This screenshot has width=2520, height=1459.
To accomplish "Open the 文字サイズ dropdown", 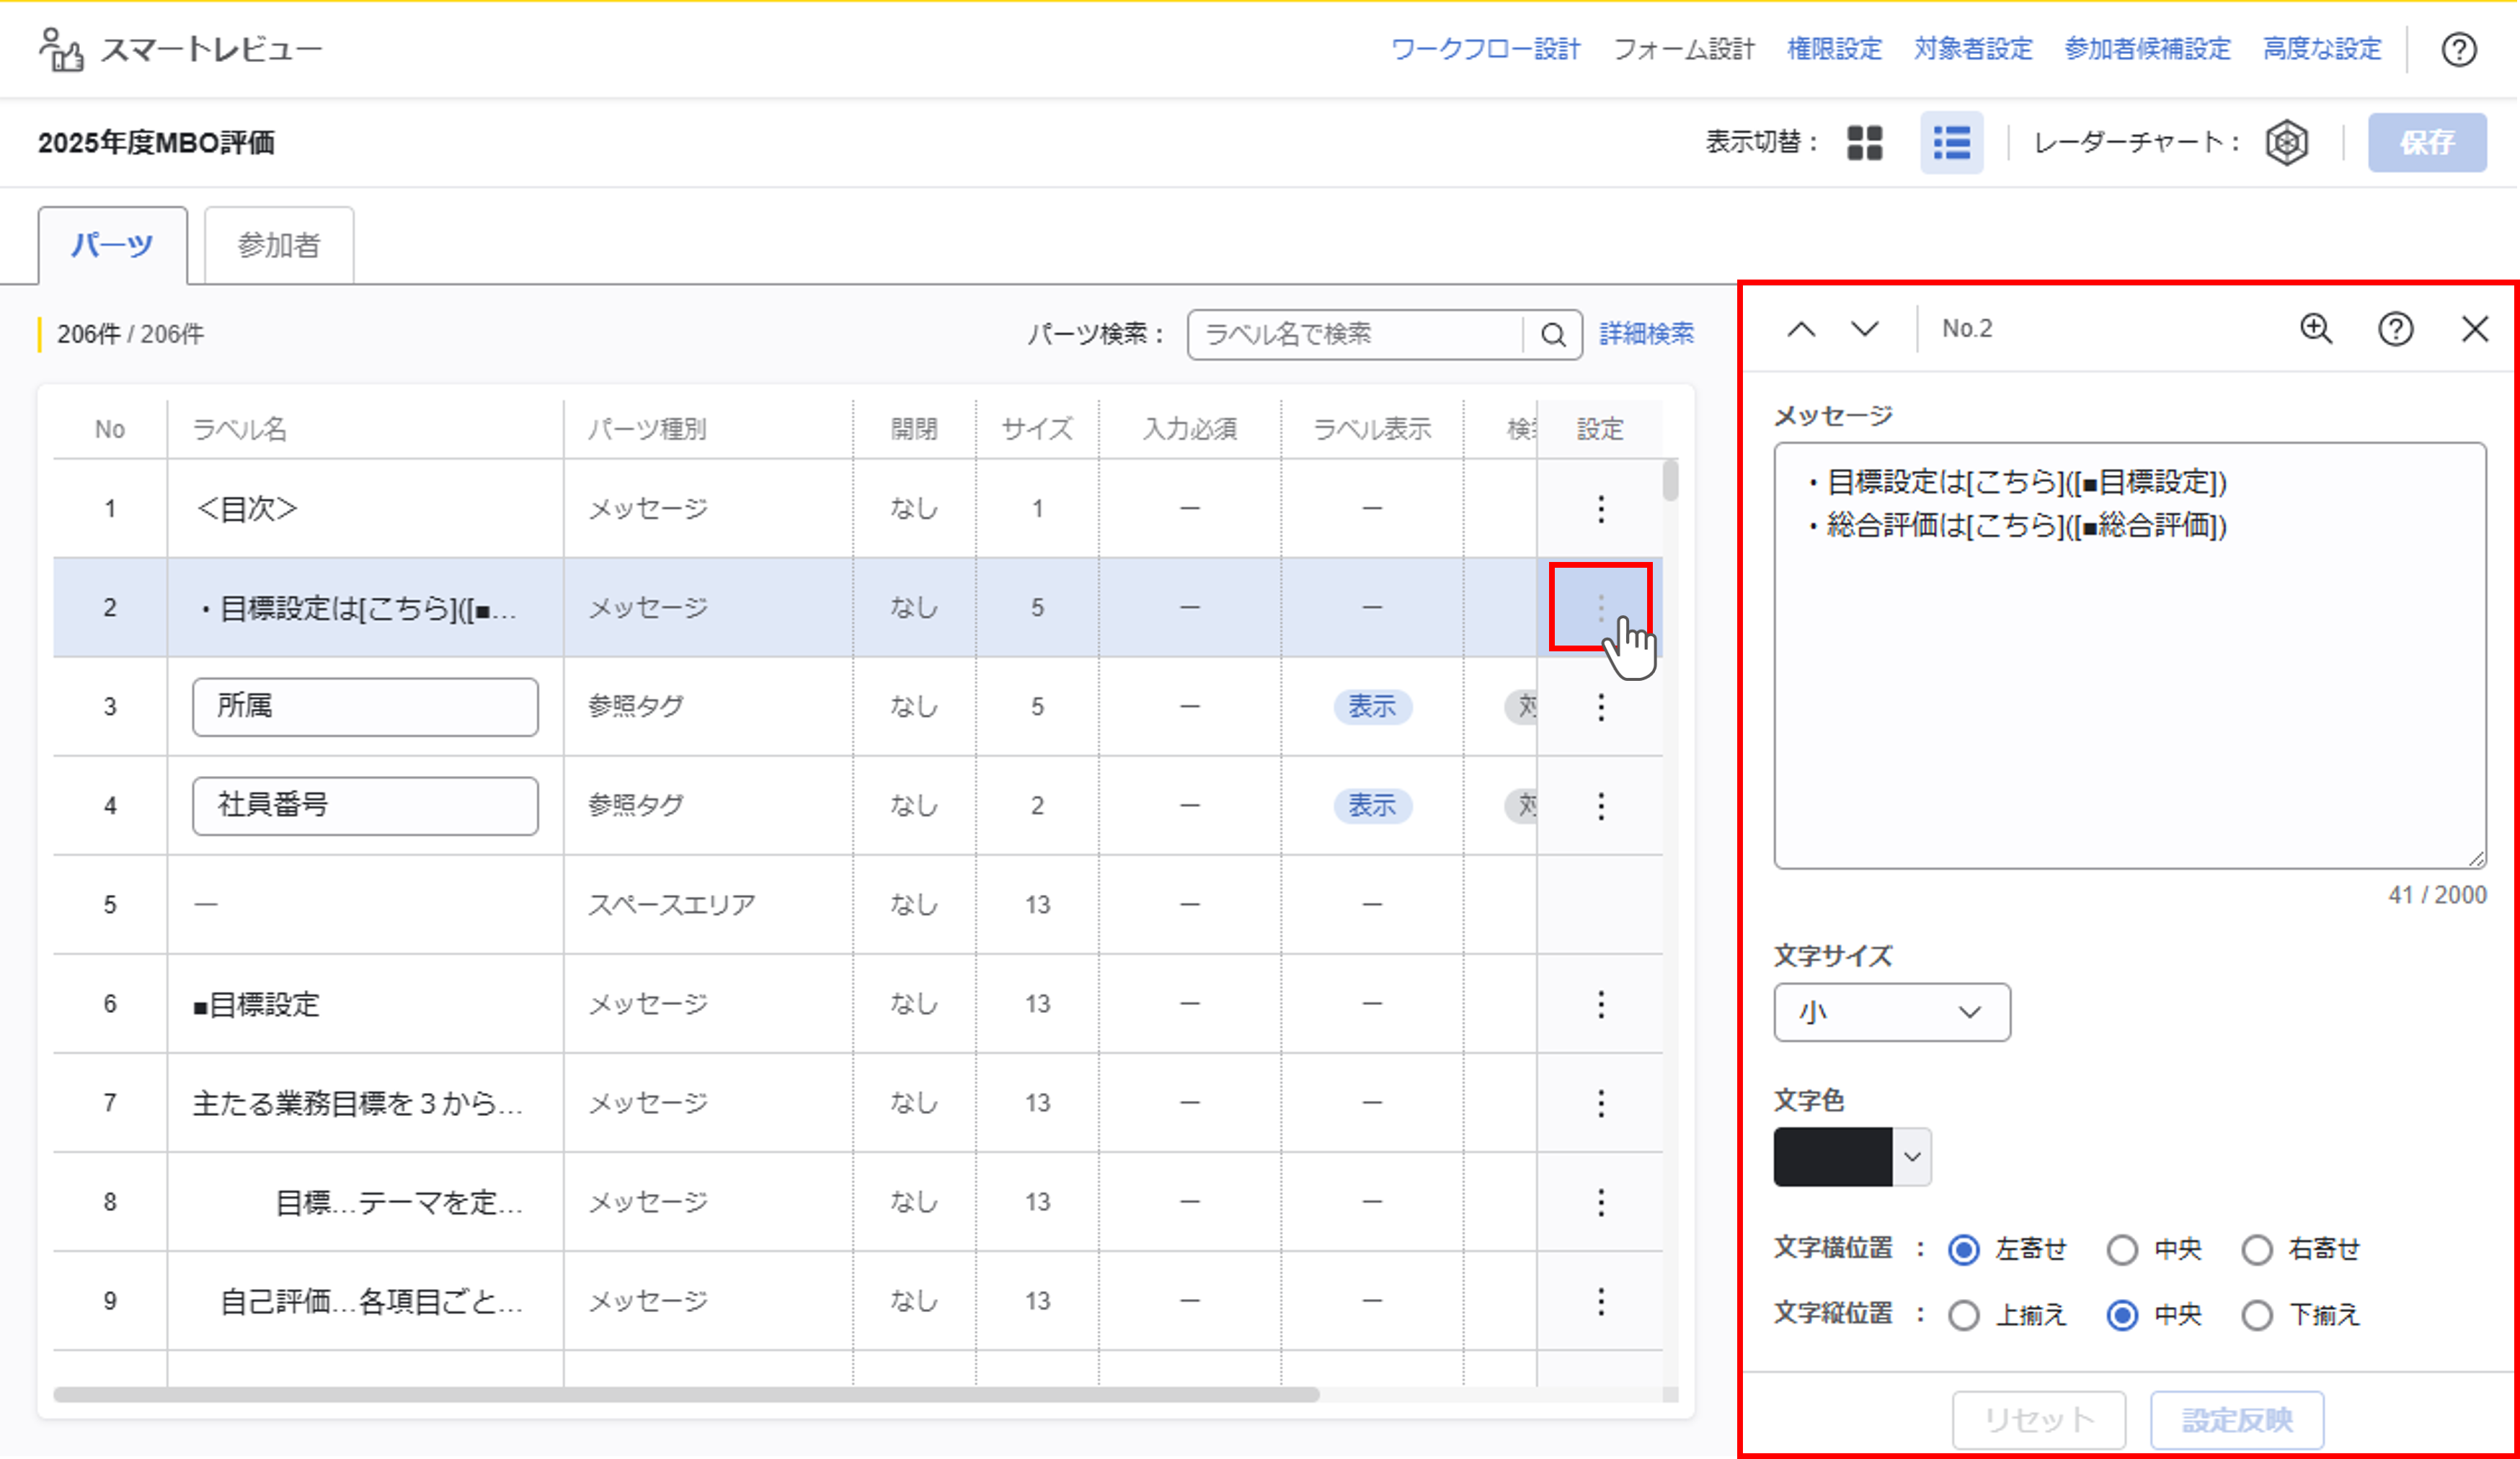I will [1892, 1012].
